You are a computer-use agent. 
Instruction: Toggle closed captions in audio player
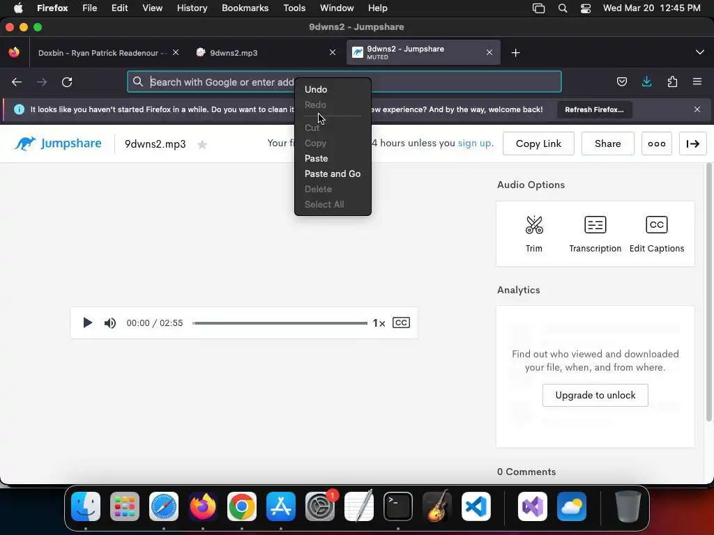click(x=401, y=323)
